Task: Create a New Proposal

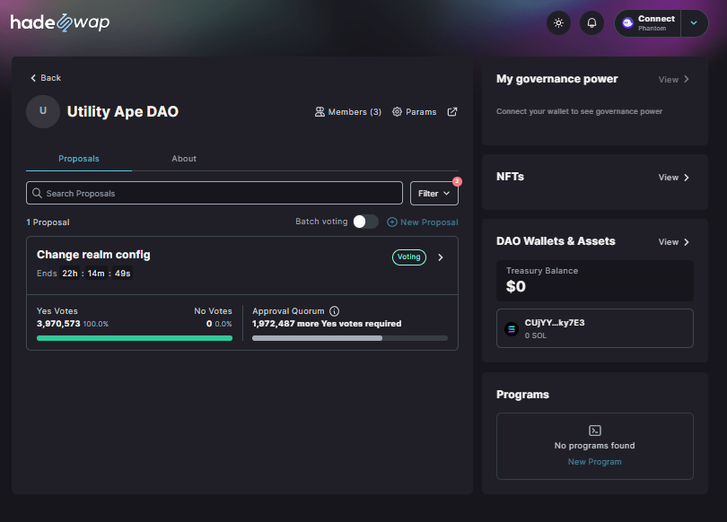Action: [x=423, y=222]
